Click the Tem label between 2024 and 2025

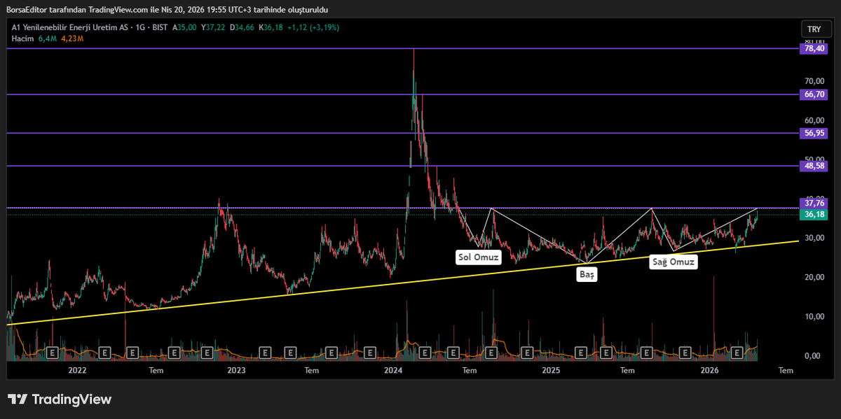point(470,369)
